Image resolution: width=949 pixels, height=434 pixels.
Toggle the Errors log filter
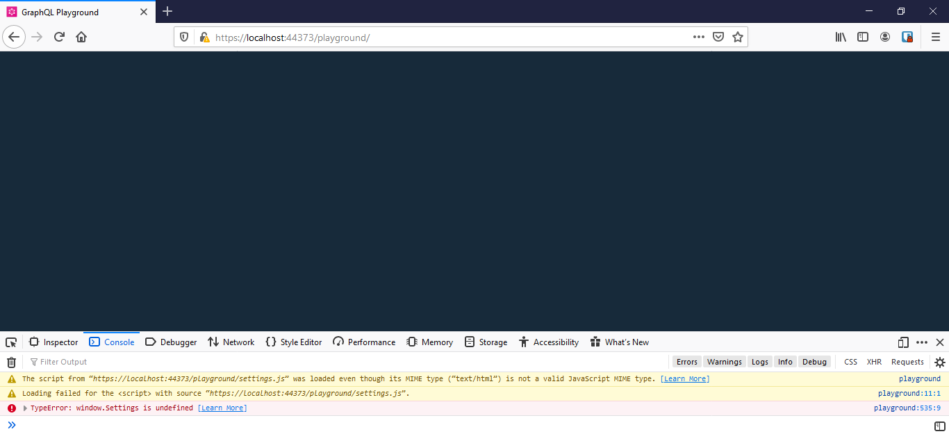(686, 361)
